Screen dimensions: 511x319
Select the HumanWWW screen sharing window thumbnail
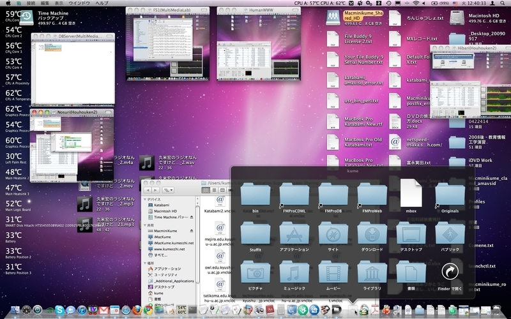[x=259, y=43]
